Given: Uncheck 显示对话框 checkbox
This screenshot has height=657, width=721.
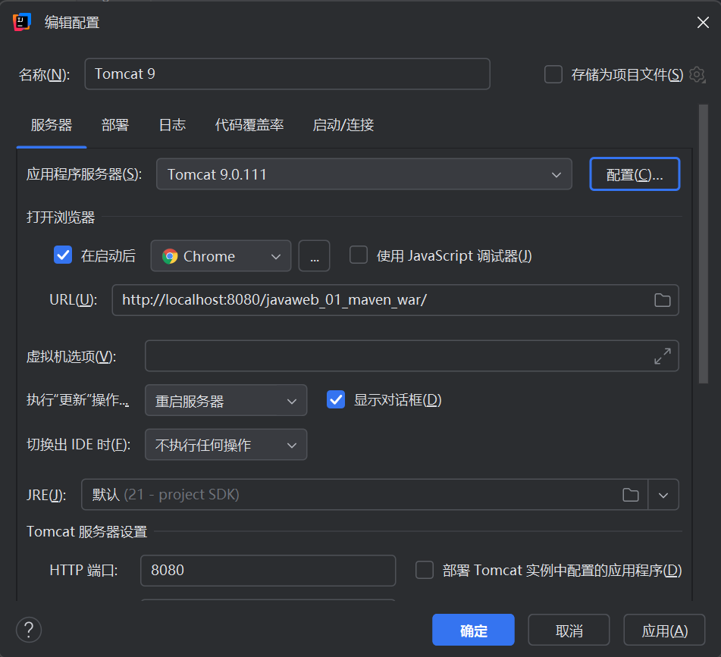Looking at the screenshot, I should coord(336,399).
